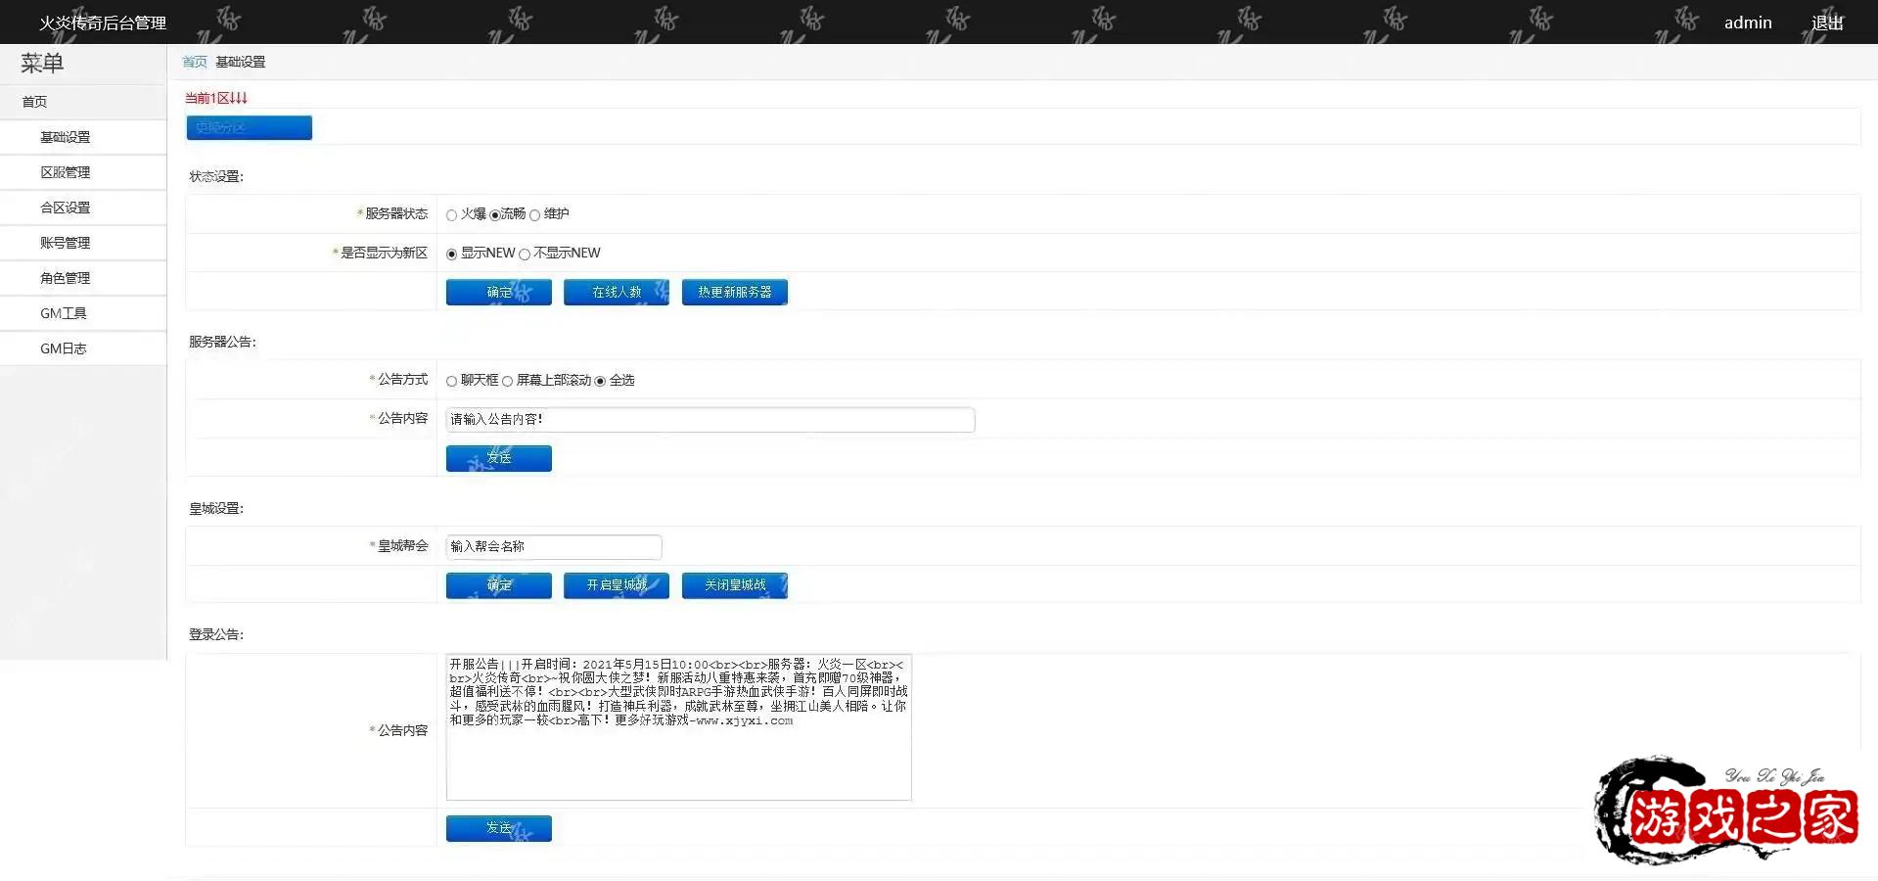
Task: Click the 关闭皇城战 button
Action: 734,584
